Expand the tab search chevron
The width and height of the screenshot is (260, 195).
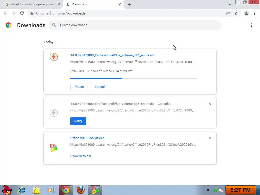tap(230, 4)
